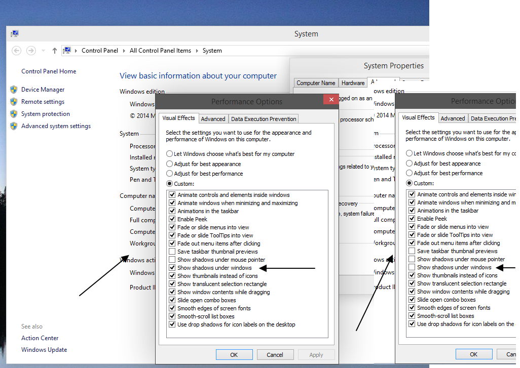This screenshot has width=520, height=368.
Task: Click the shield icon beside Device Manager
Action: tap(14, 90)
